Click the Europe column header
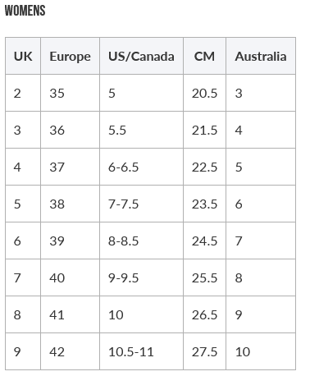The height and width of the screenshot is (376, 310). coord(70,56)
